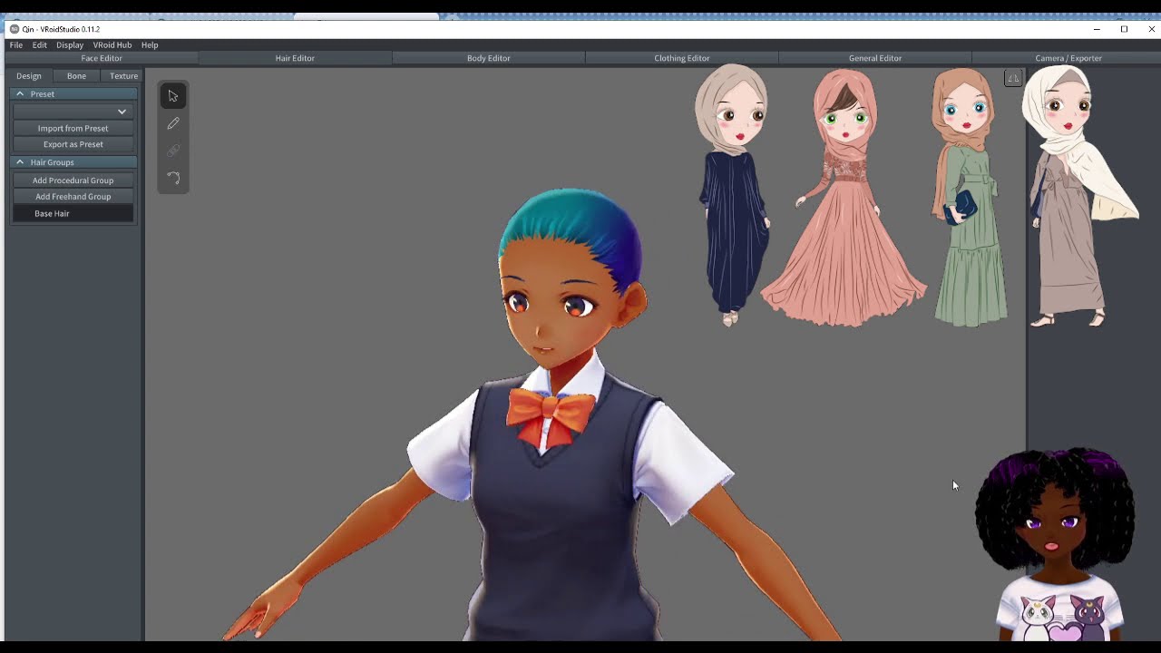Image resolution: width=1161 pixels, height=653 pixels.
Task: Switch to the Camera / Exporter tab
Action: [1068, 58]
